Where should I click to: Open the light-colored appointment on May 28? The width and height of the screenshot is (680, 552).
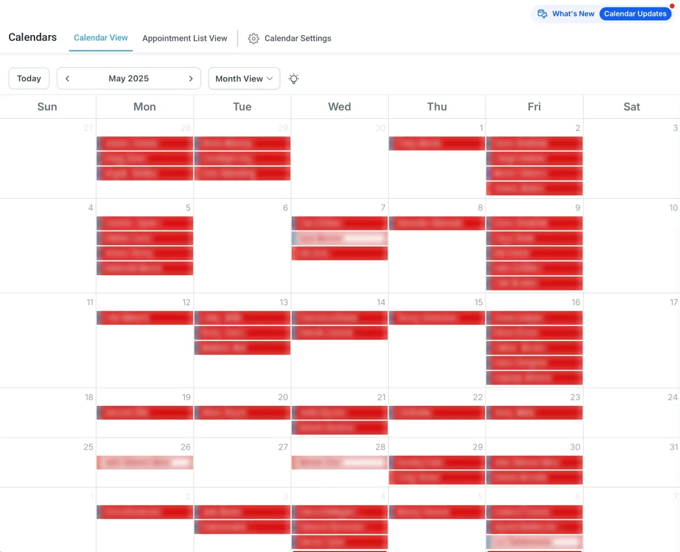(340, 463)
